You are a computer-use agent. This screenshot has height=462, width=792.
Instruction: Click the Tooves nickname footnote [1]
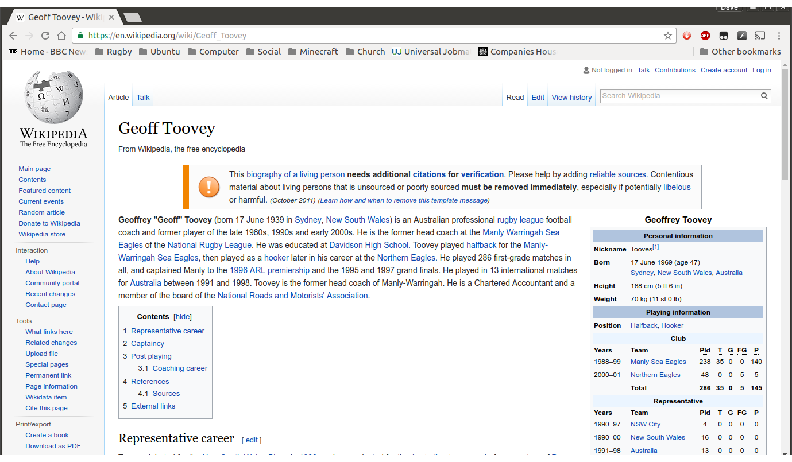tap(655, 247)
